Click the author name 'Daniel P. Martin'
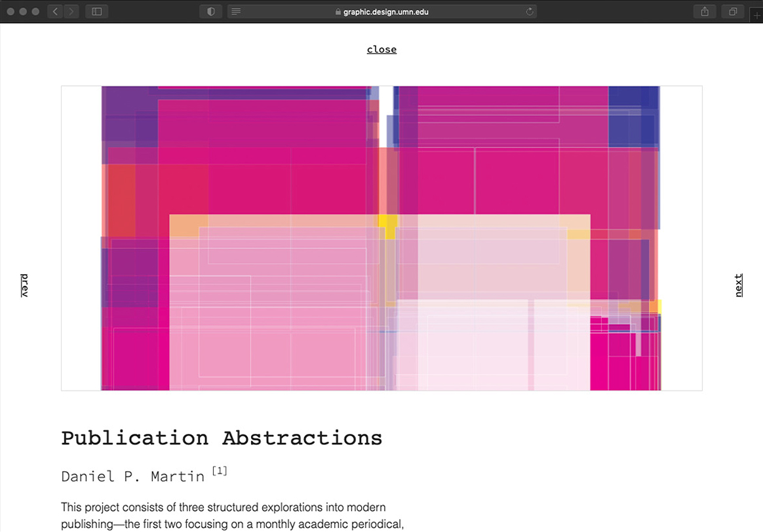This screenshot has height=532, width=763. [133, 476]
